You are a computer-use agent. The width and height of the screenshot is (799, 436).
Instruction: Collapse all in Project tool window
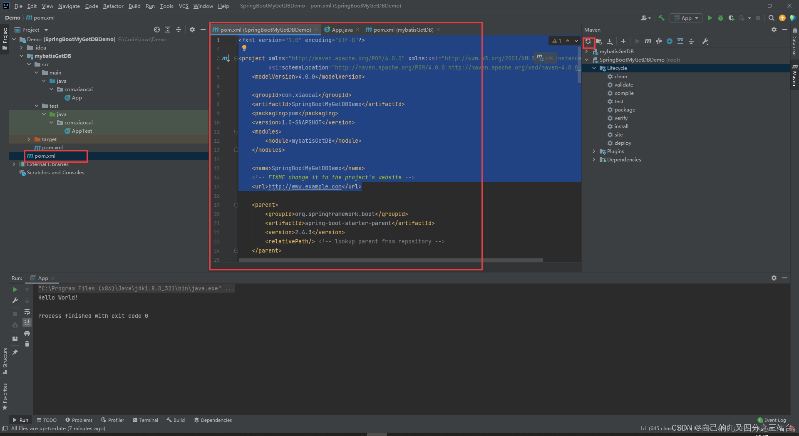[178, 30]
